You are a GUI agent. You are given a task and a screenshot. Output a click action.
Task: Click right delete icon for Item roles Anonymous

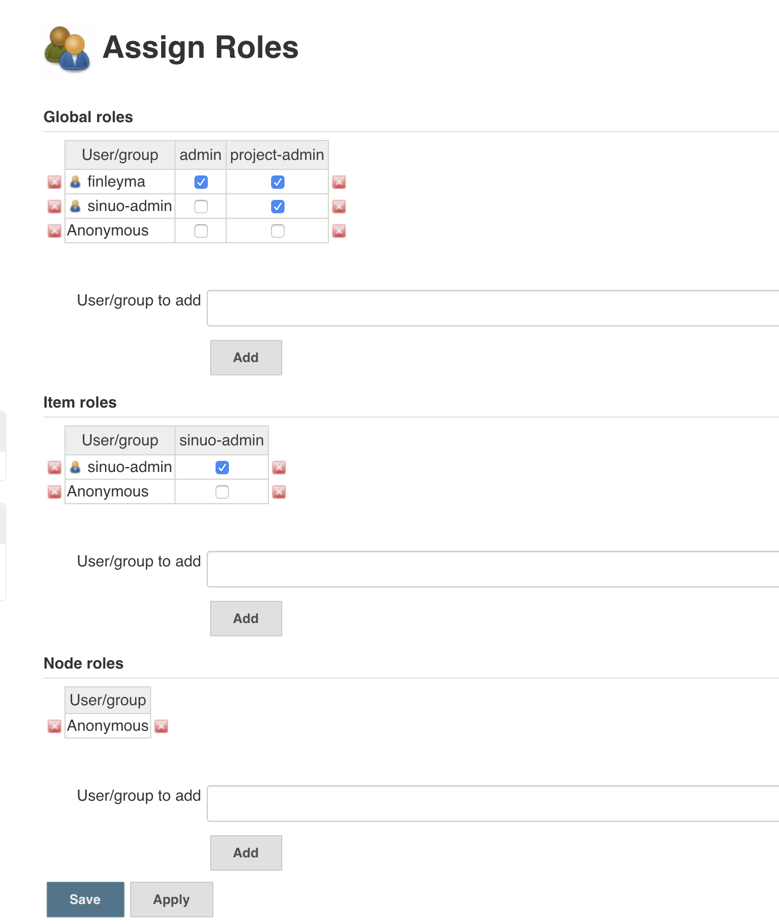point(279,492)
